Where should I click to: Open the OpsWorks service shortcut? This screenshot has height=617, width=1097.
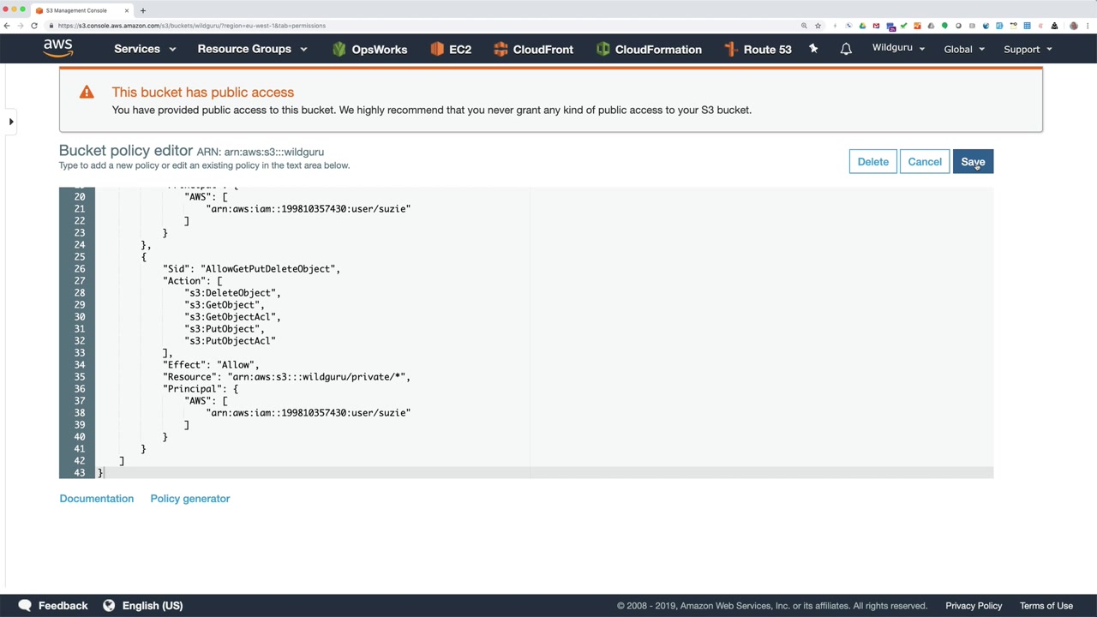[369, 49]
